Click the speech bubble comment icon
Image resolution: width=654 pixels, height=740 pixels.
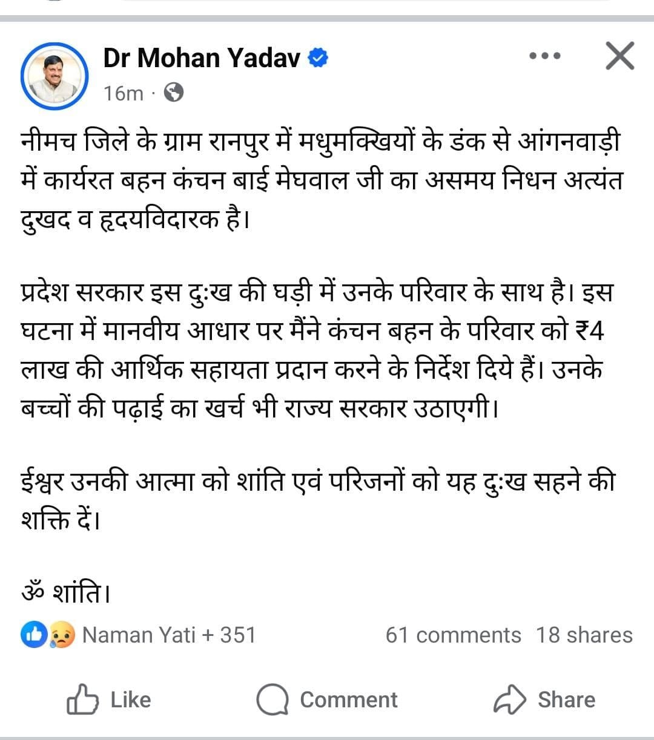click(272, 699)
